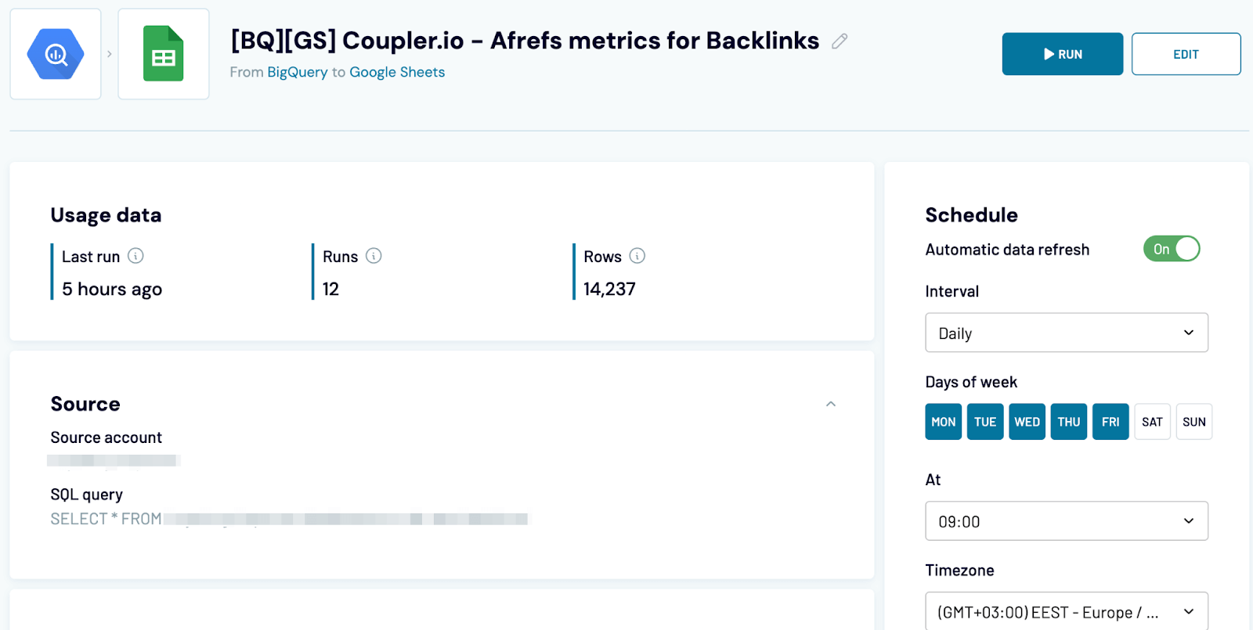1253x630 pixels.
Task: Open the Interval dropdown showing Daily
Action: (1066, 333)
